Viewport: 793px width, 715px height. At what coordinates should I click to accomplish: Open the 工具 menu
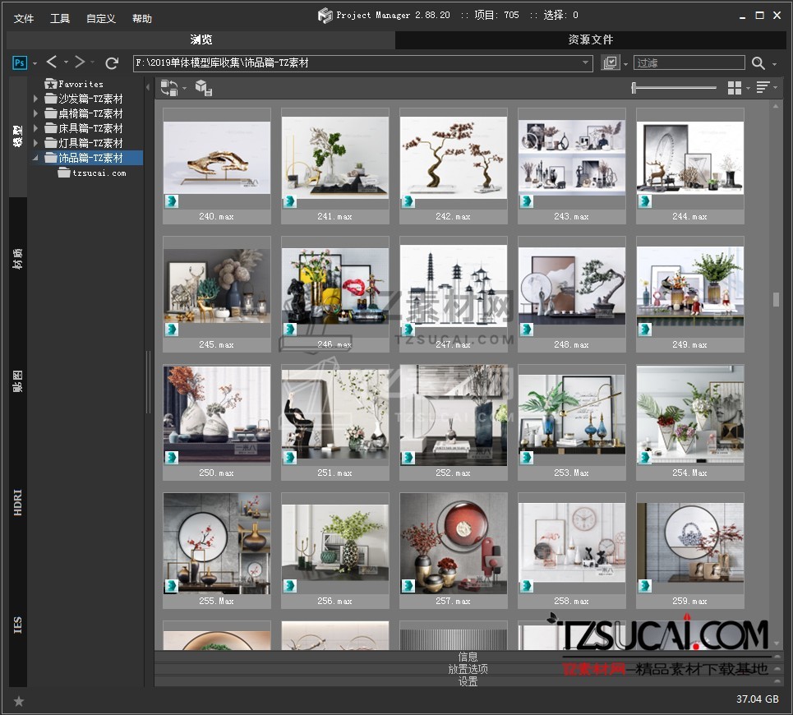60,18
